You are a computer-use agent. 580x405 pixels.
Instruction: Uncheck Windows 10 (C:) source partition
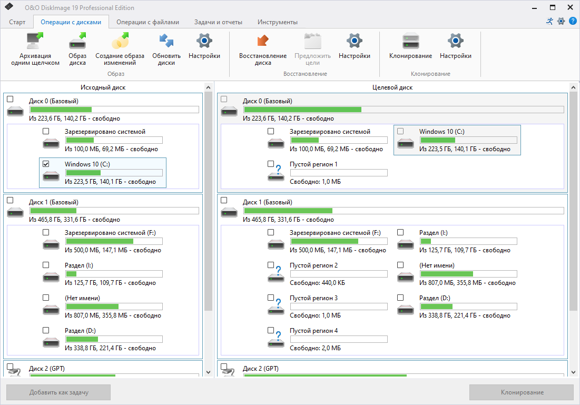pos(46,164)
